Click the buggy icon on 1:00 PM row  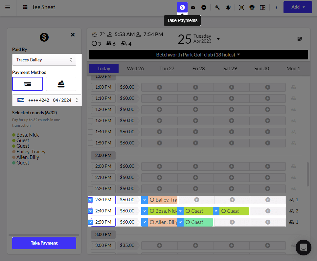pos(293,87)
